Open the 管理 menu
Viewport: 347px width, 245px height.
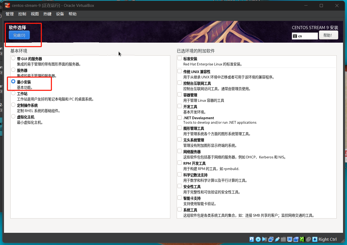click(x=10, y=14)
